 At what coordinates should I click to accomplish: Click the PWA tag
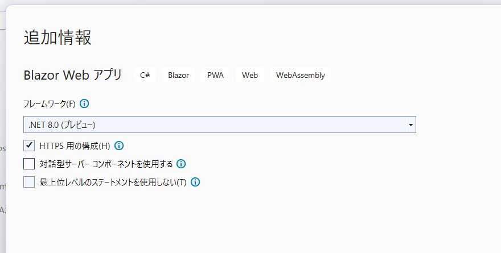(215, 75)
